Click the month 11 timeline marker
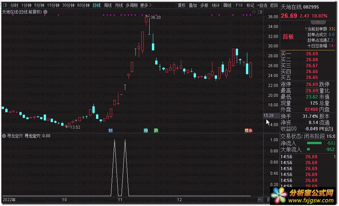 pyautogui.click(x=120, y=199)
